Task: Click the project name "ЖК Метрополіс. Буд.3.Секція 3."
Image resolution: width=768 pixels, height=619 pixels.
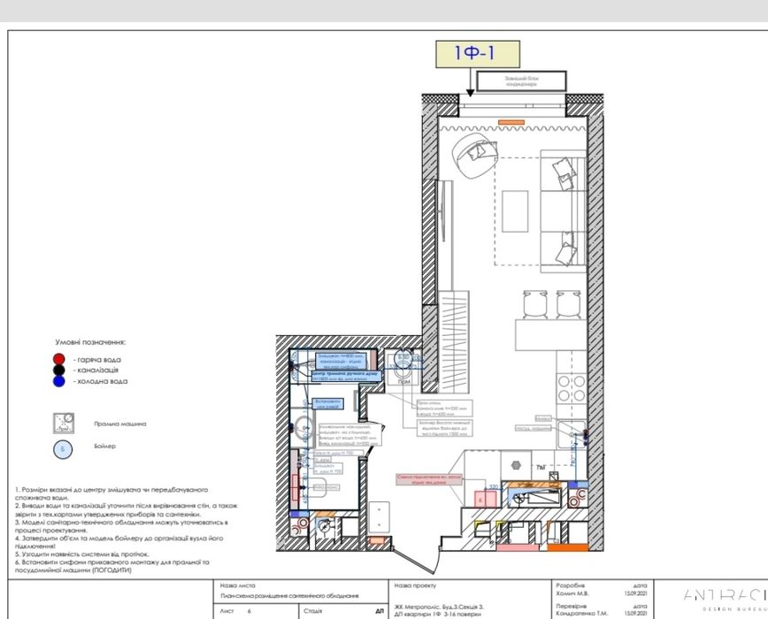Action: (439, 607)
